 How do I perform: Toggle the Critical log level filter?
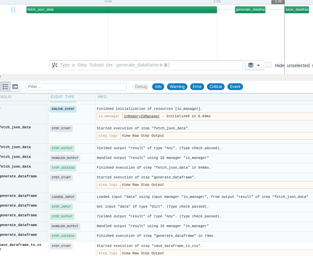[x=216, y=87]
